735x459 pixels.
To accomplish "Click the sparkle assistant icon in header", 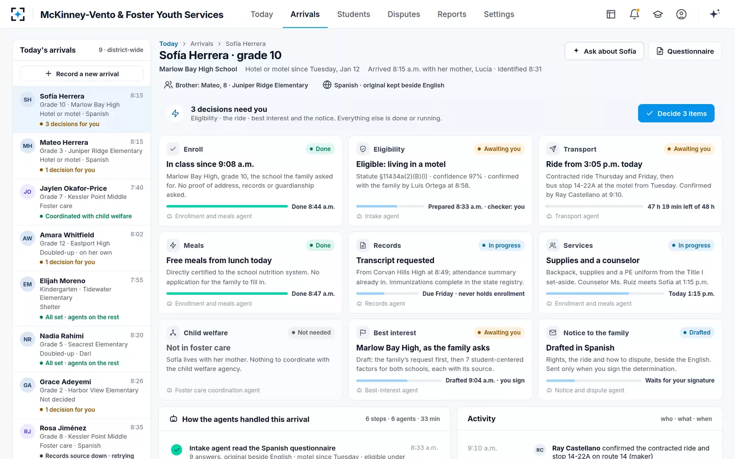I will click(715, 14).
